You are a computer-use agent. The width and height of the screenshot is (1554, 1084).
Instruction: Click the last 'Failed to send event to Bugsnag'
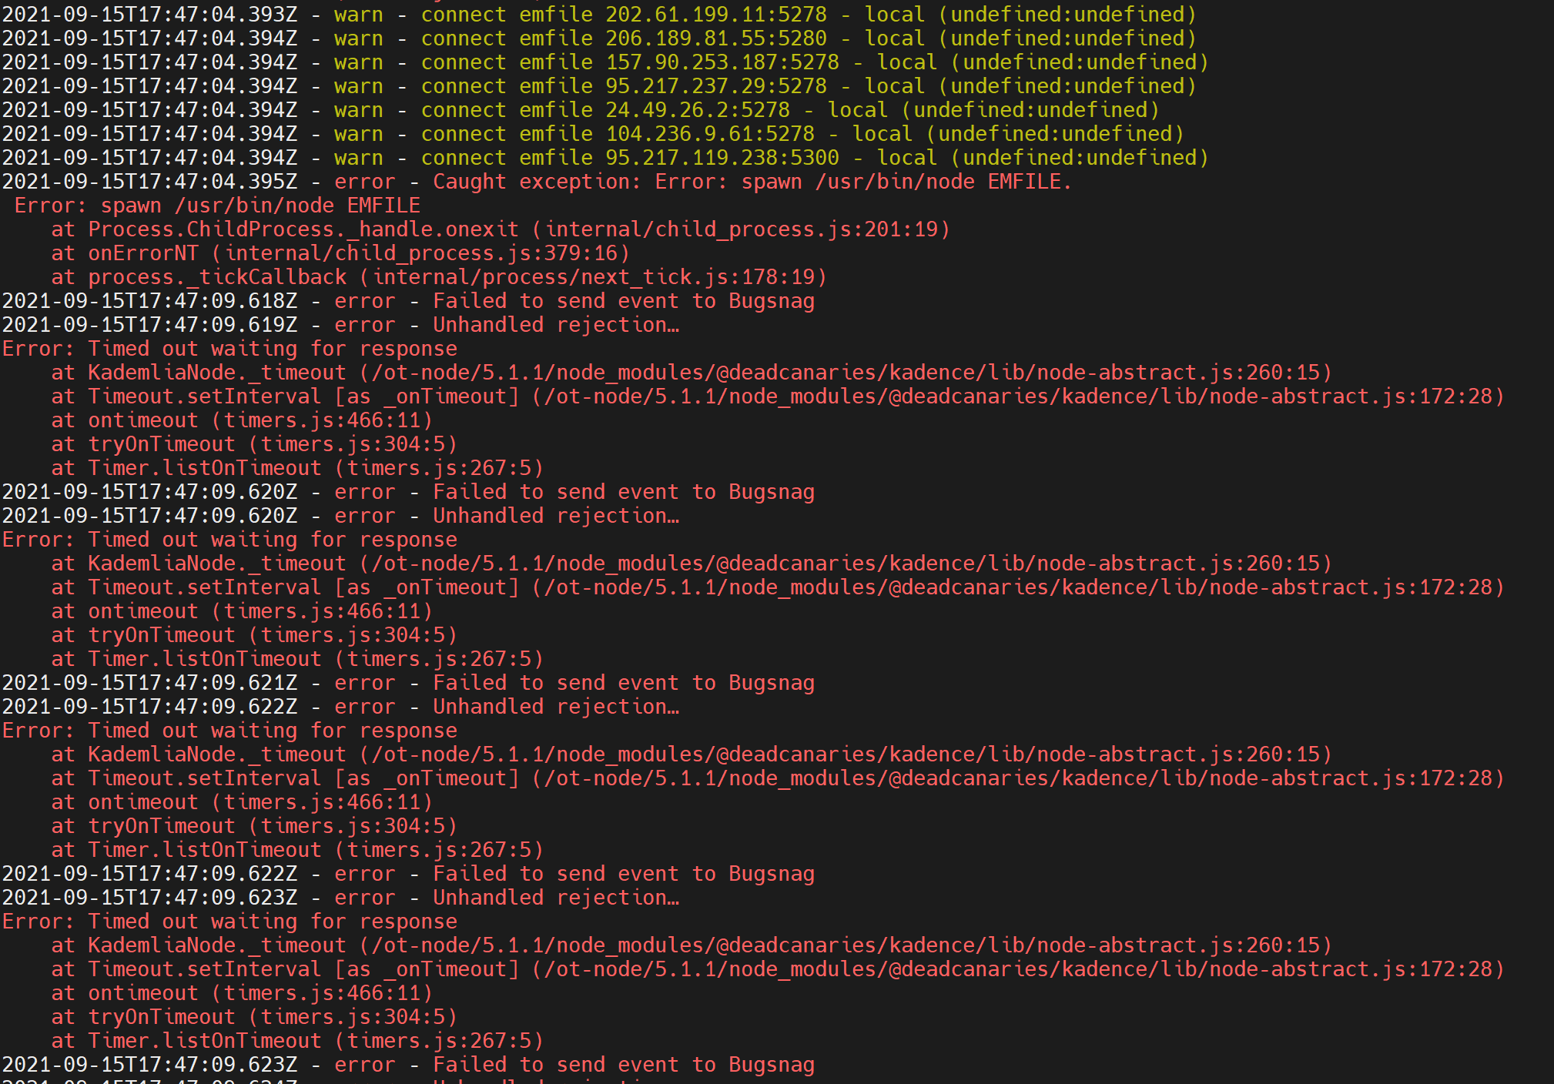(x=623, y=1065)
